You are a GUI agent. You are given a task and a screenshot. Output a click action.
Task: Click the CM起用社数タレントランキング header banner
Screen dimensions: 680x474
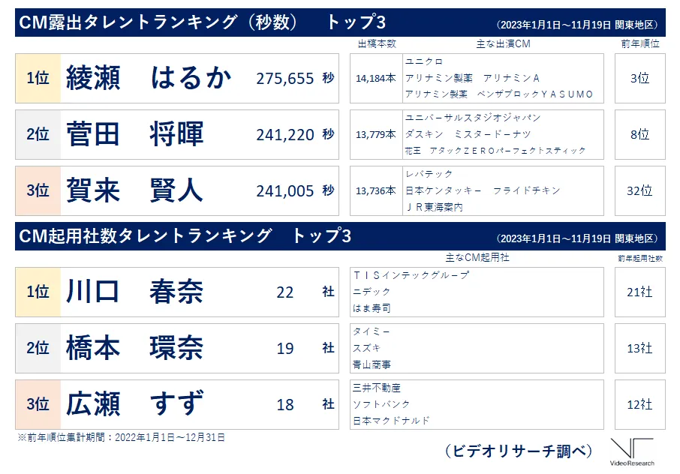(x=340, y=236)
